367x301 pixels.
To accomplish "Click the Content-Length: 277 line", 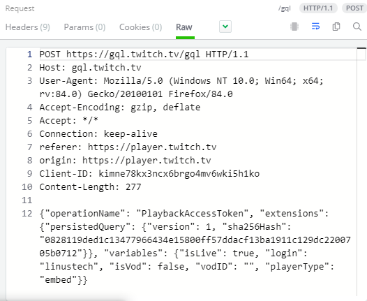I will [x=90, y=187].
